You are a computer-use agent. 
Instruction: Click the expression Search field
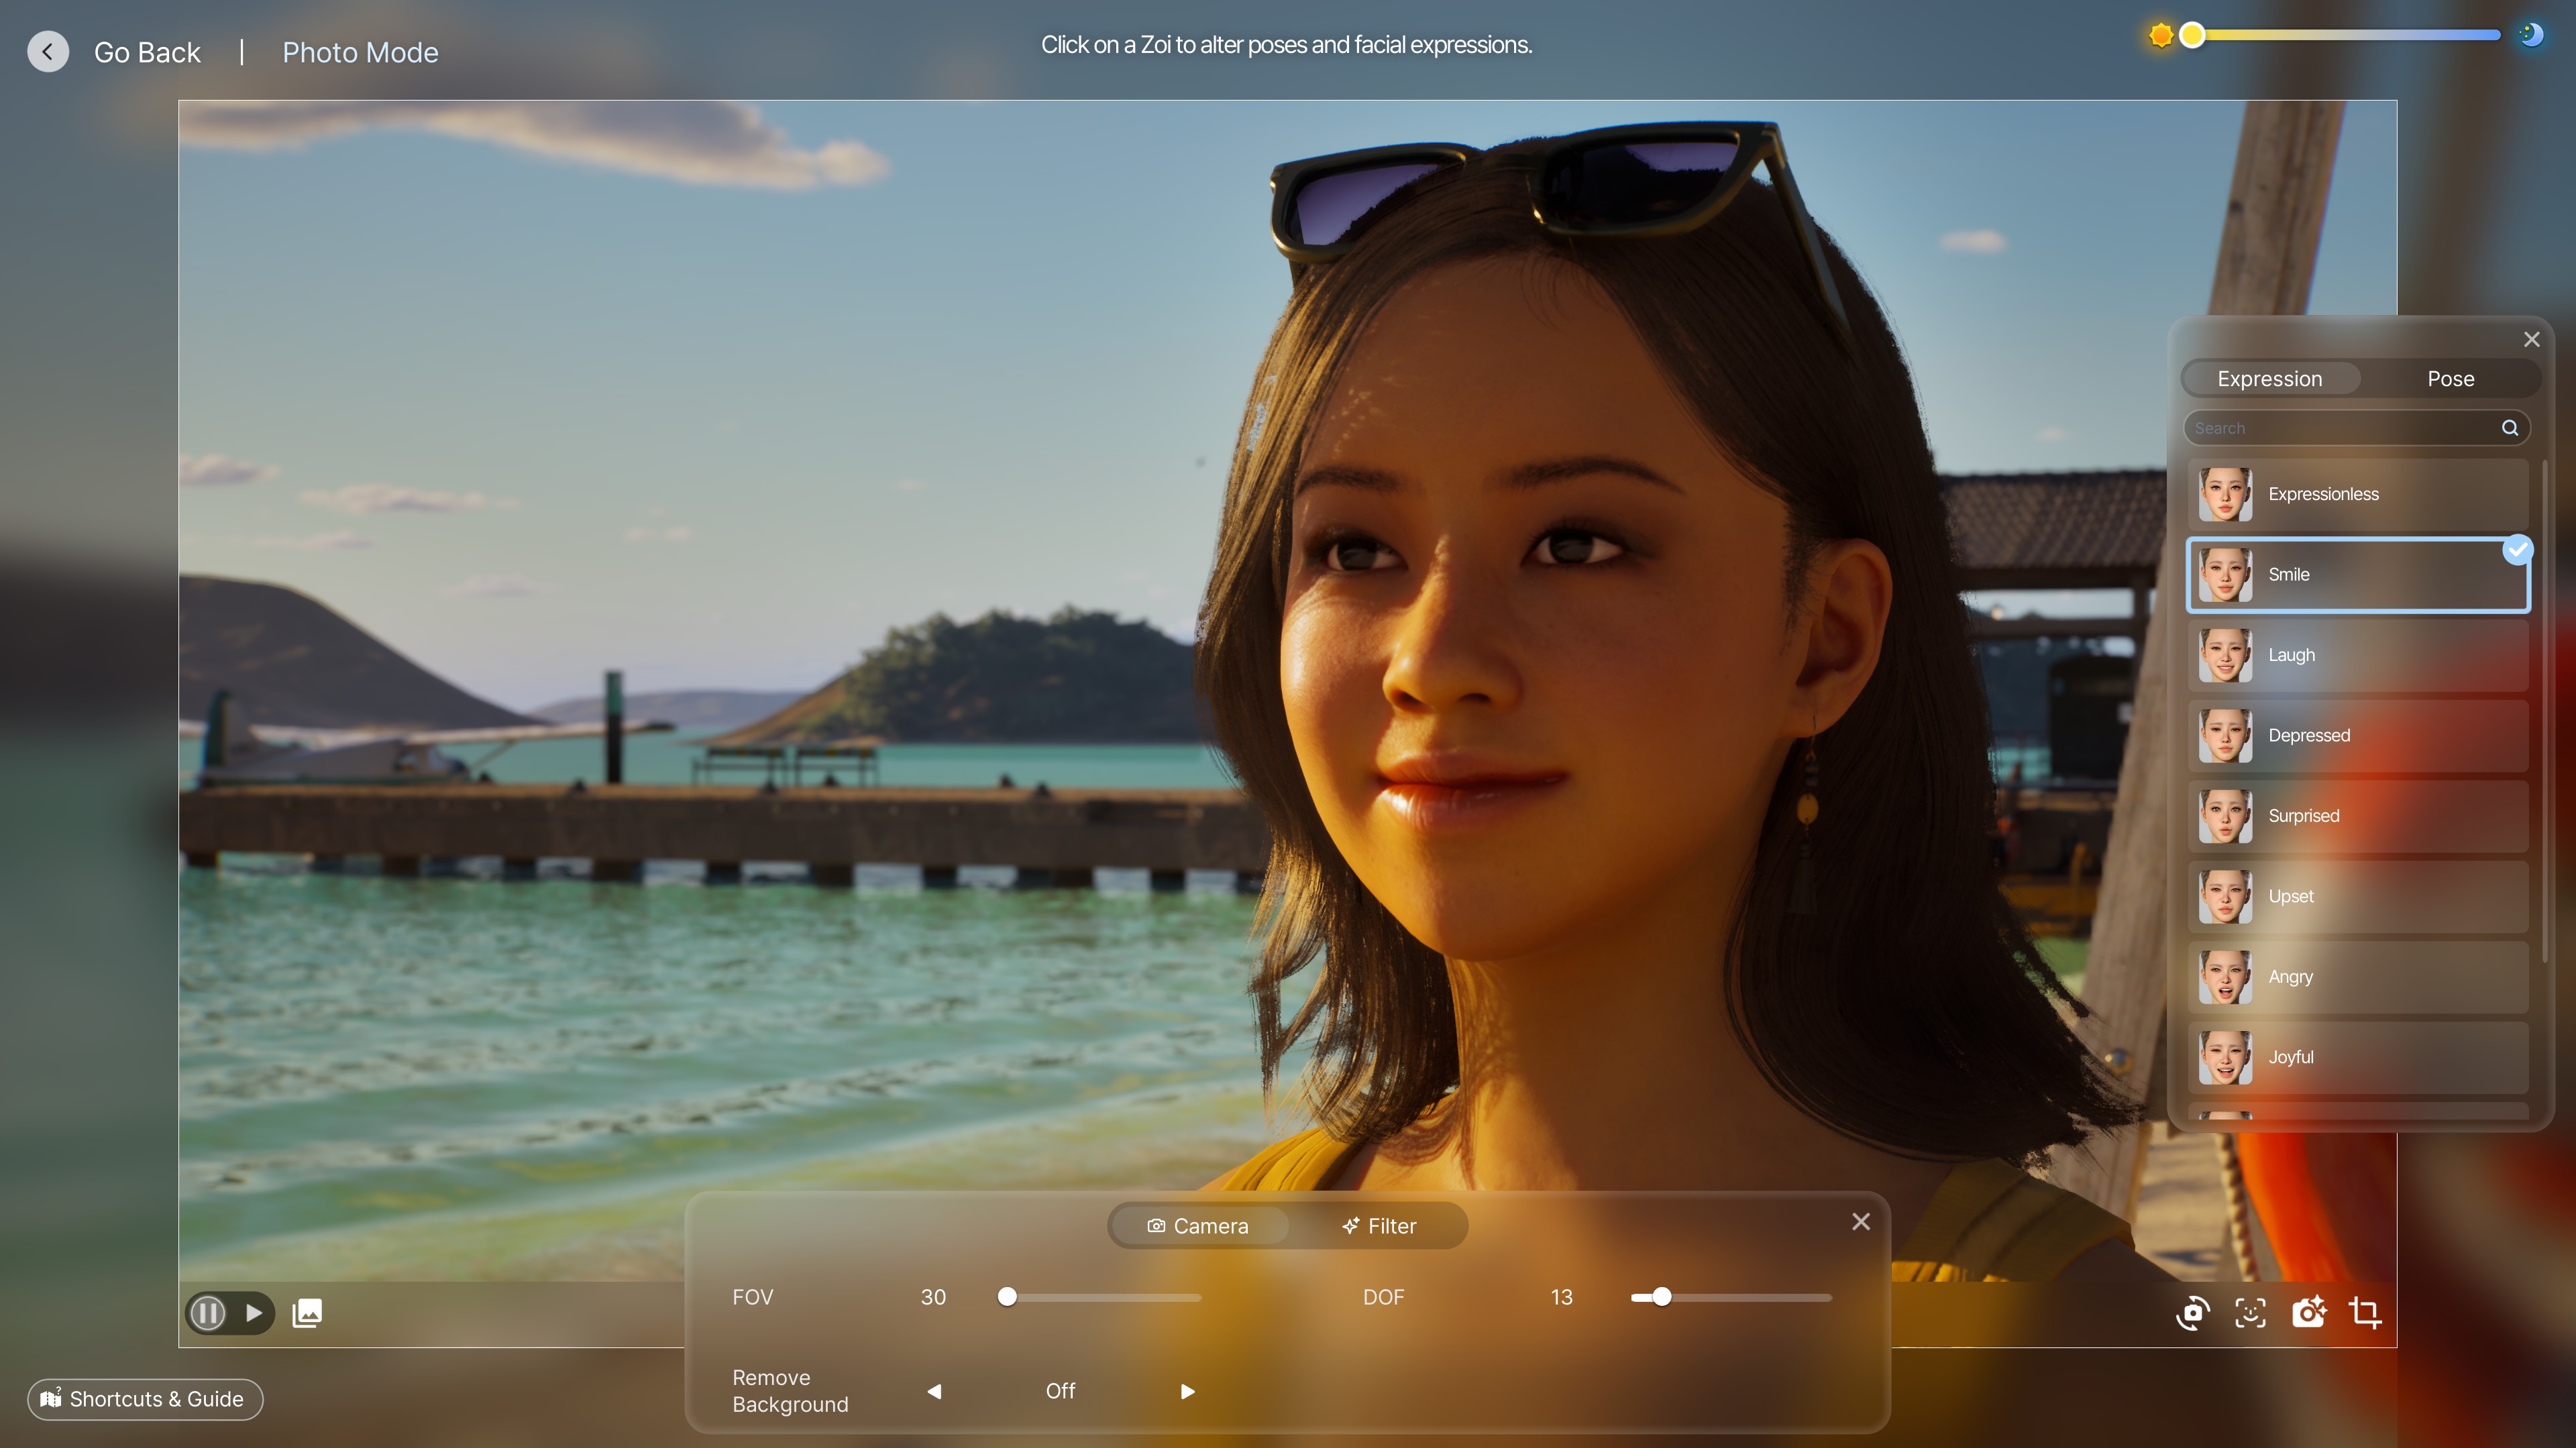[x=2357, y=428]
